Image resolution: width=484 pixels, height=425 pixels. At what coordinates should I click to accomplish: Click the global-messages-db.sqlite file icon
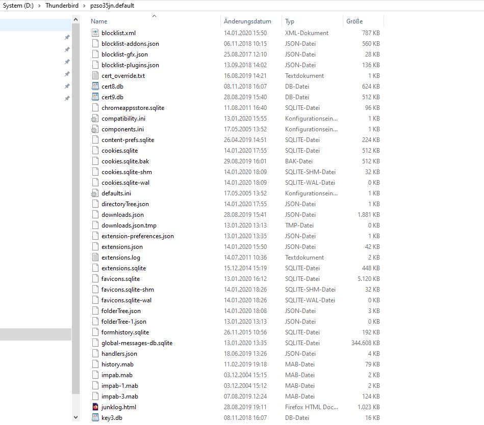point(95,343)
